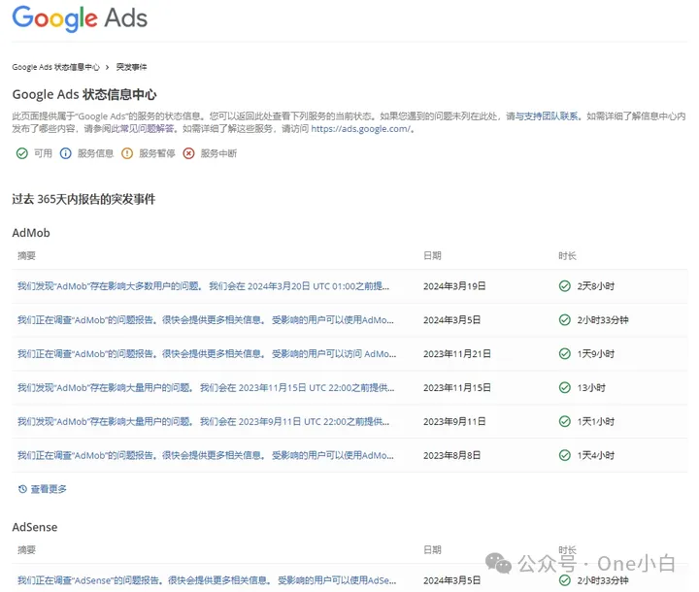Open https://ads.google.com/ link
Image resolution: width=699 pixels, height=592 pixels.
coord(360,129)
